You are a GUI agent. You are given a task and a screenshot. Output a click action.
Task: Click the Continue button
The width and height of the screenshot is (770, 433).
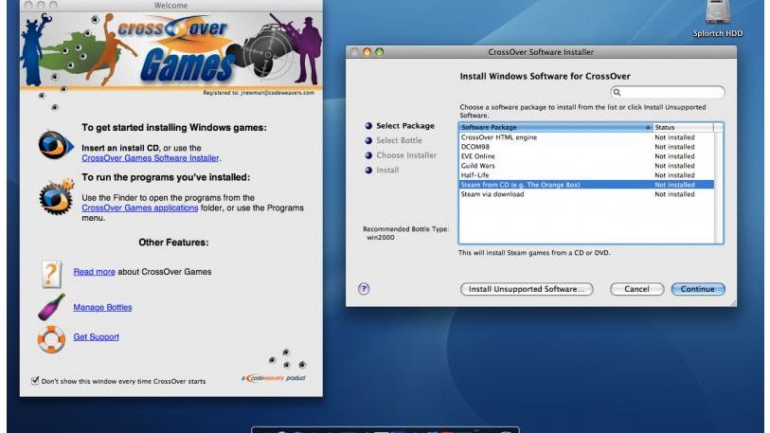click(x=698, y=289)
